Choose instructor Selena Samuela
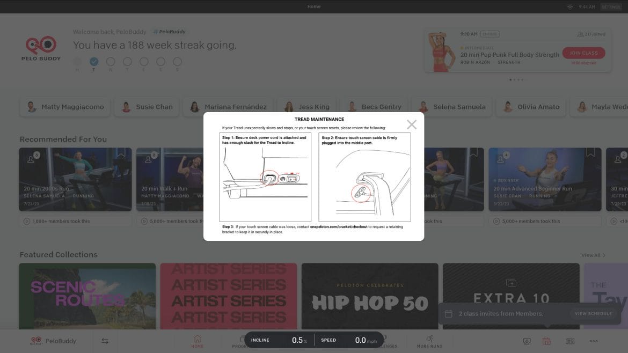 pos(451,107)
